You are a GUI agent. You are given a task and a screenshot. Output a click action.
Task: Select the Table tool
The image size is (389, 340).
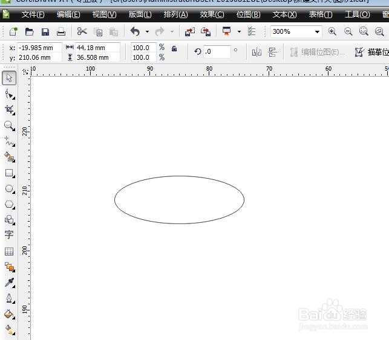click(9, 251)
